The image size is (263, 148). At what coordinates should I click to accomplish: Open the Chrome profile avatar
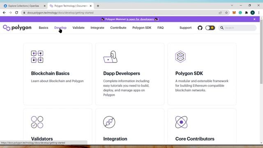pos(253,13)
